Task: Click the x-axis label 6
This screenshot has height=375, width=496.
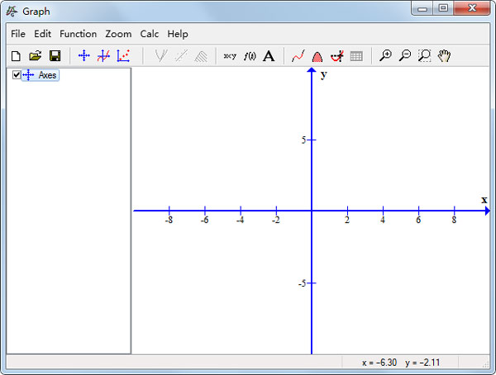Action: click(x=418, y=220)
